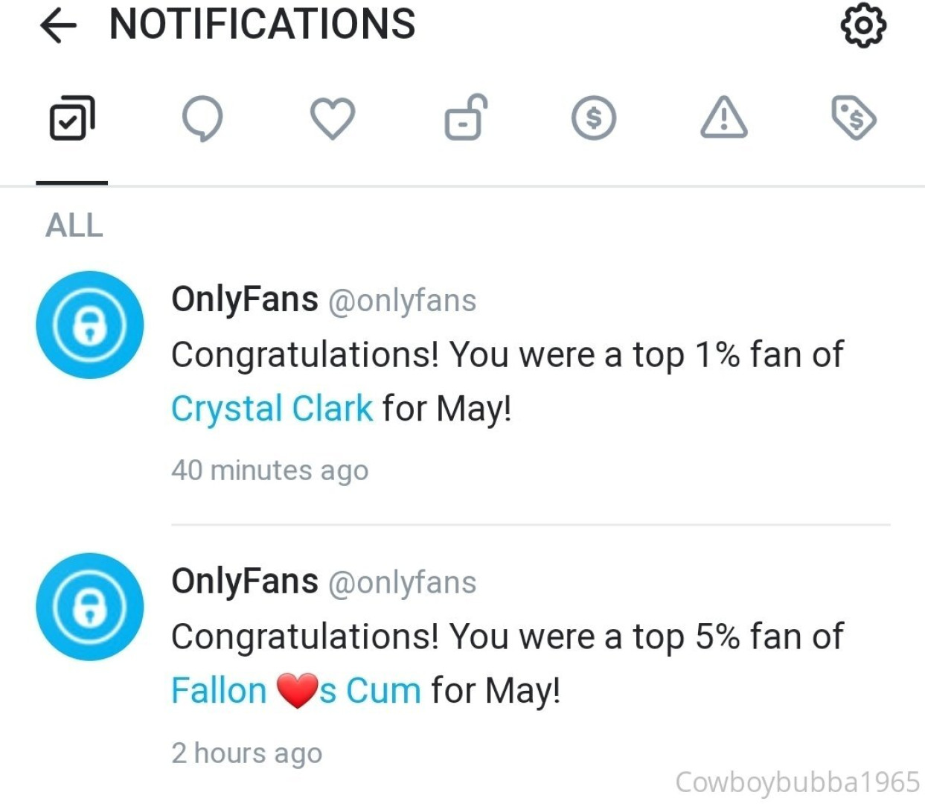The width and height of the screenshot is (925, 804).
Task: Tap OnlyFans avatar on second notification
Action: click(90, 607)
